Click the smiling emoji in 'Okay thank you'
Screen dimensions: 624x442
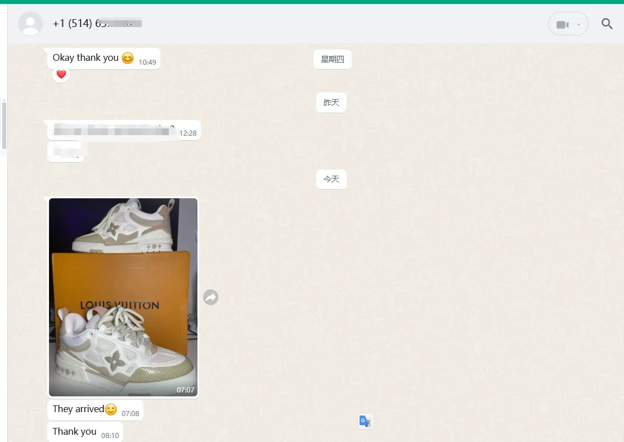click(128, 58)
